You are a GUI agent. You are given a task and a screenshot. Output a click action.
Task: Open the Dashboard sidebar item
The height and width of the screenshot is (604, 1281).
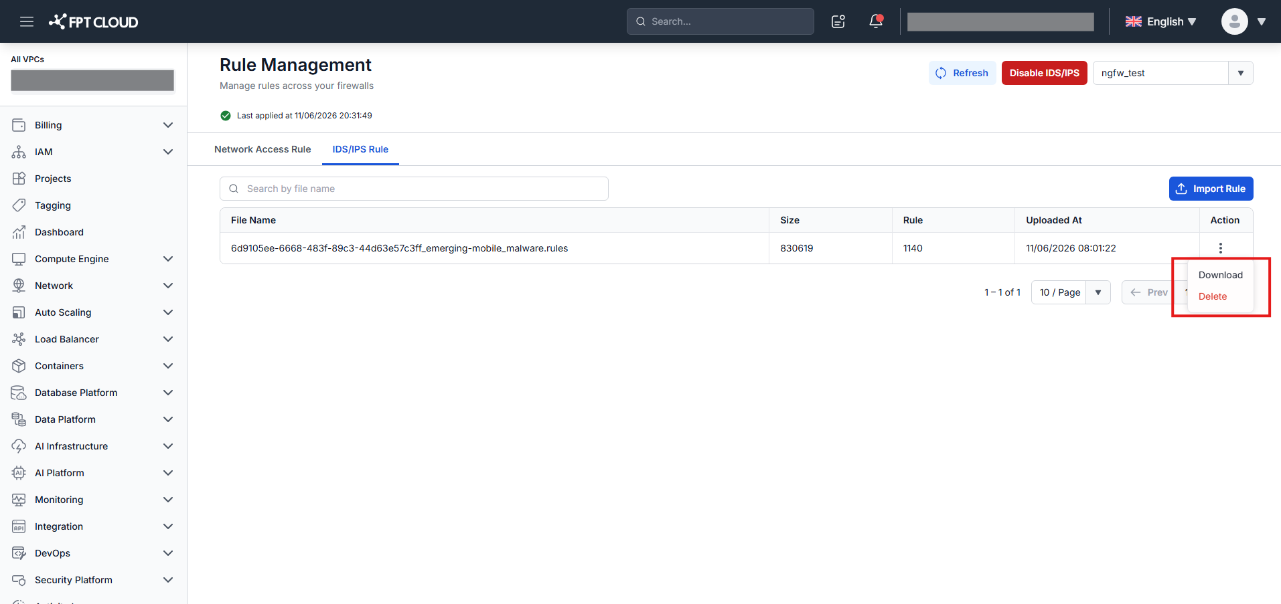tap(59, 232)
